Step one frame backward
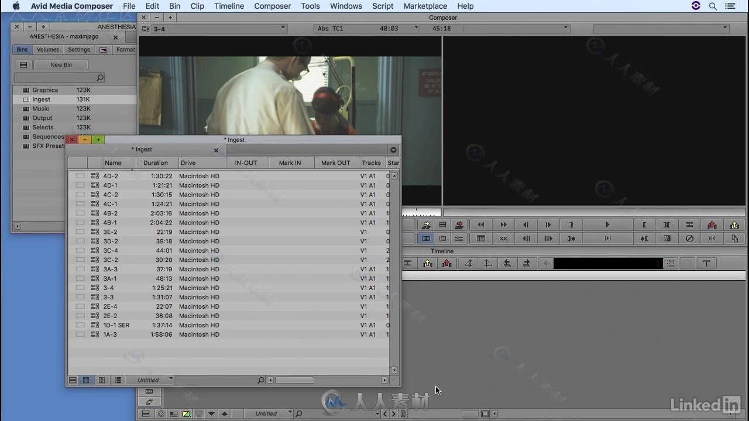This screenshot has width=749, height=421. [525, 225]
